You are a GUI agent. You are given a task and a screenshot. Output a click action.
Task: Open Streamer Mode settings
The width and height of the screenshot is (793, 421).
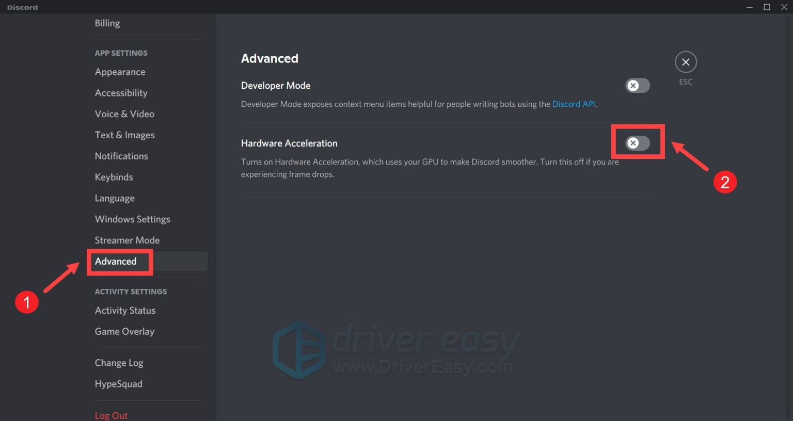pyautogui.click(x=127, y=240)
